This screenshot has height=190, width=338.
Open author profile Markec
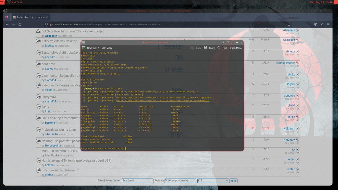coord(50,46)
